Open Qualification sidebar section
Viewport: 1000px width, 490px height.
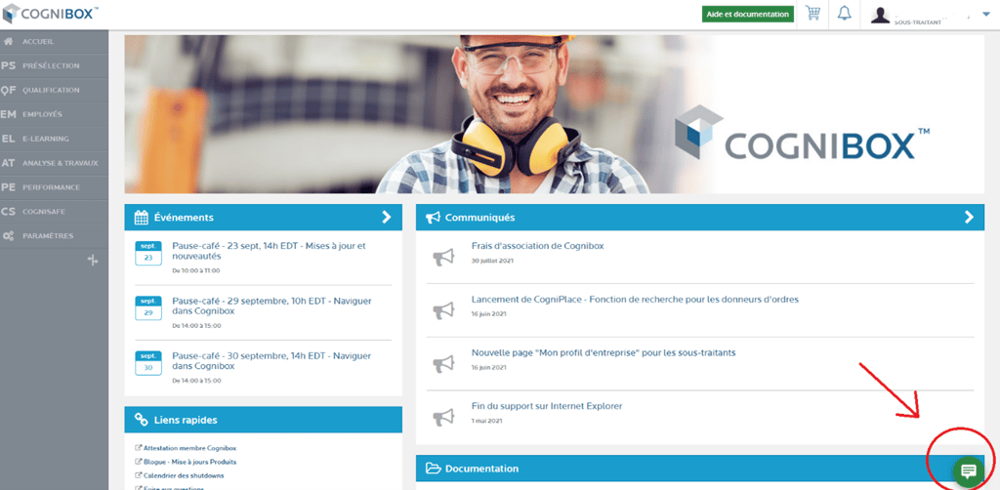[55, 90]
